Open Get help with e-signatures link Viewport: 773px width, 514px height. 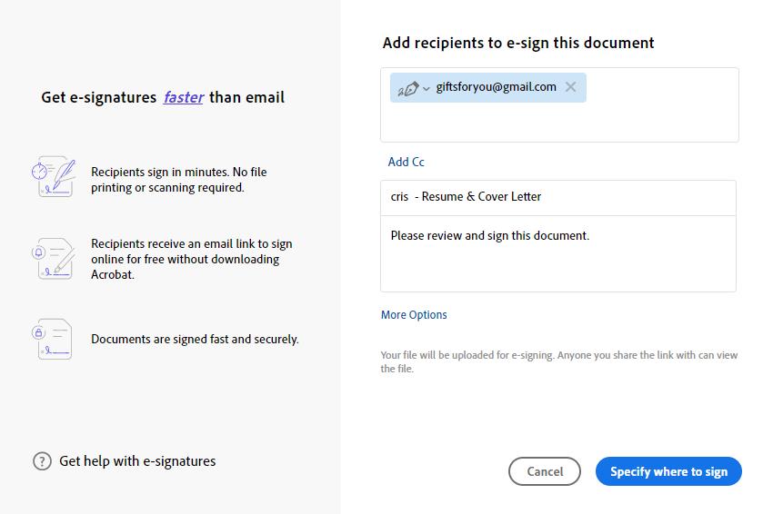137,461
